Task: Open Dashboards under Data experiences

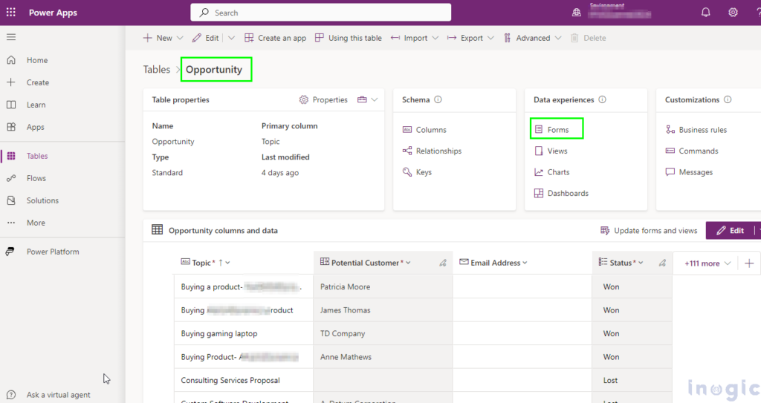Action: (x=561, y=193)
